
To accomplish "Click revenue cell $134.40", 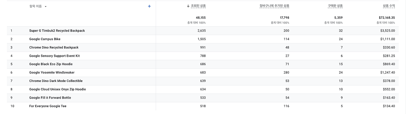I will (389, 106).
